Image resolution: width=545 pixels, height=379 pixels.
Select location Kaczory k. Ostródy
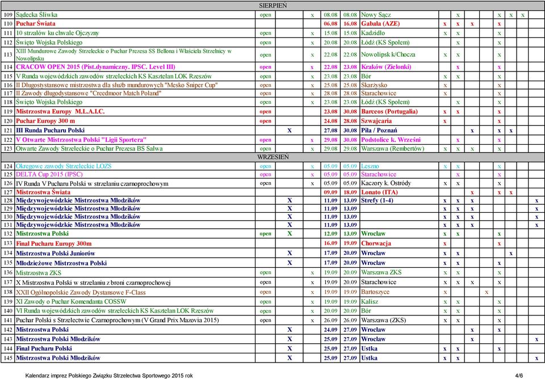click(386, 183)
